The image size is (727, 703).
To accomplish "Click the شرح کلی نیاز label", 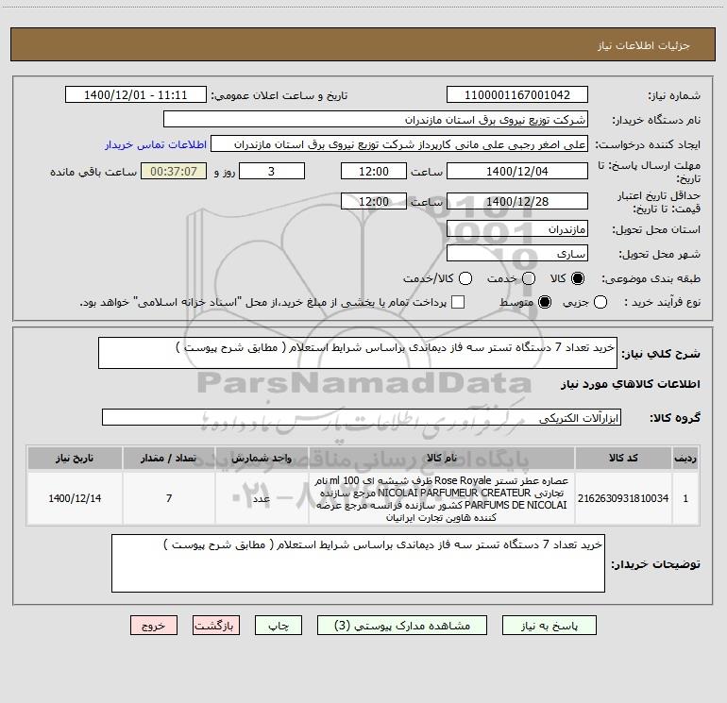I will coord(661,354).
